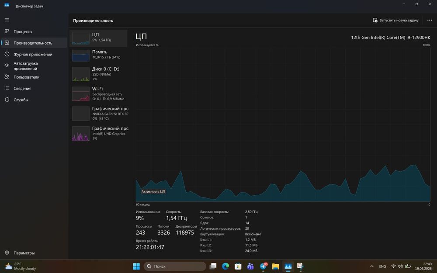Screen dimensions: 437x273
Task: Click Task Manager taskbar icon
Action: point(288,266)
